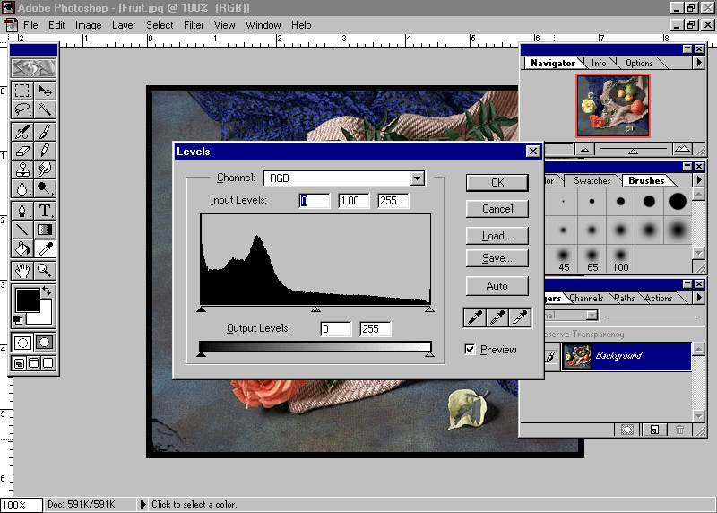Click Navigator zoom out mountain icon
This screenshot has height=513, width=717.
[x=584, y=149]
